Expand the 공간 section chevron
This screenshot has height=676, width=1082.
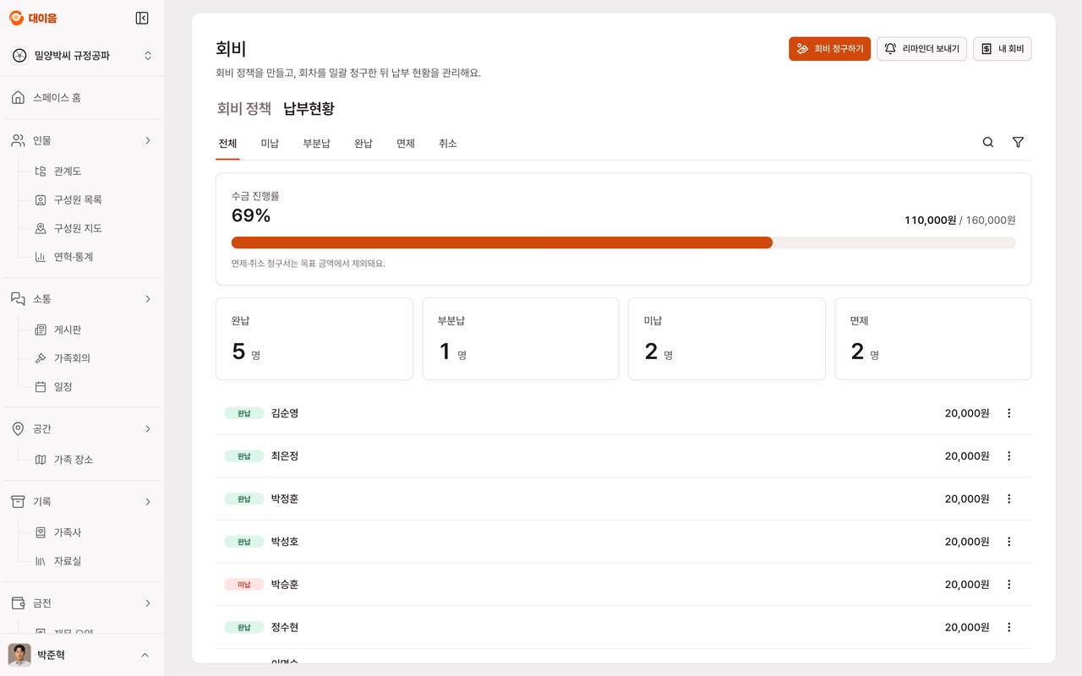coord(148,429)
